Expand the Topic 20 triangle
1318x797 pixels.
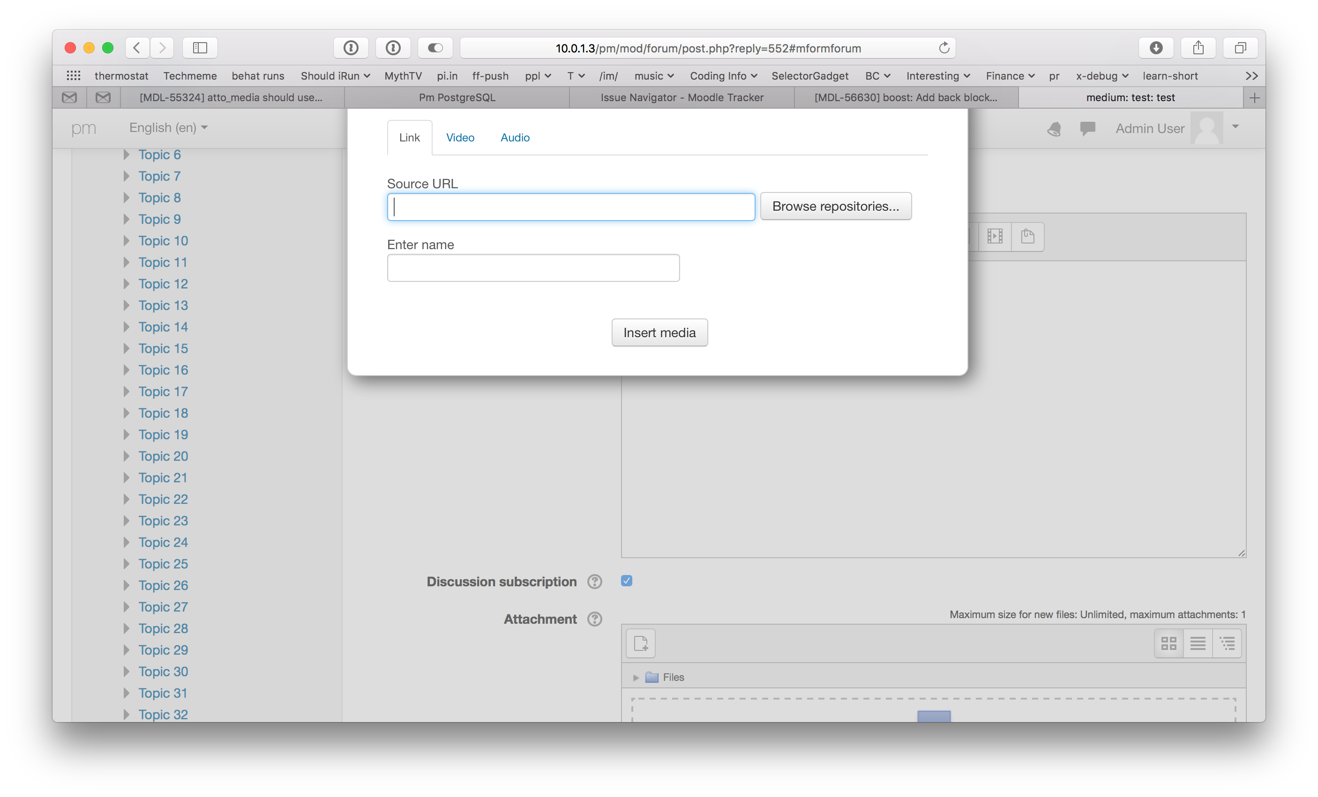[x=126, y=456]
